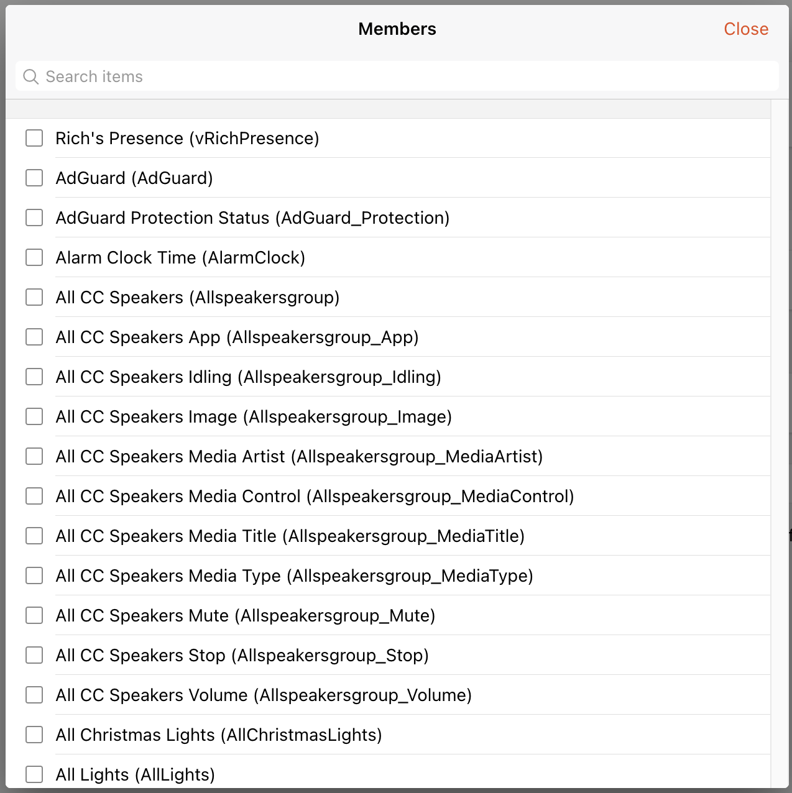Check All CC Speakers Media Type
This screenshot has height=793, width=792.
[x=34, y=575]
